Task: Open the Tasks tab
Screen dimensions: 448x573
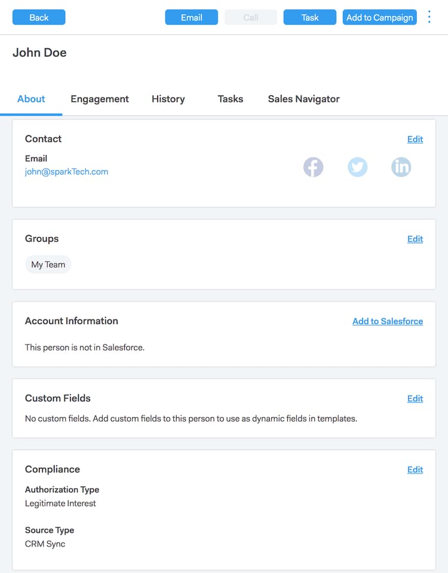Action: coord(230,99)
